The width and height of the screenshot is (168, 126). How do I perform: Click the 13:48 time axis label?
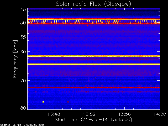(x=54, y=114)
